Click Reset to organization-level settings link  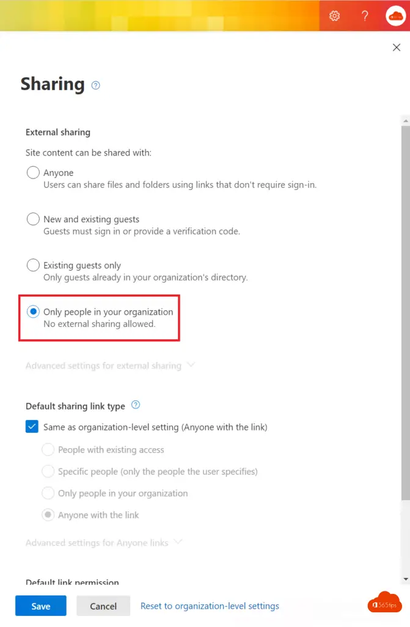click(210, 606)
